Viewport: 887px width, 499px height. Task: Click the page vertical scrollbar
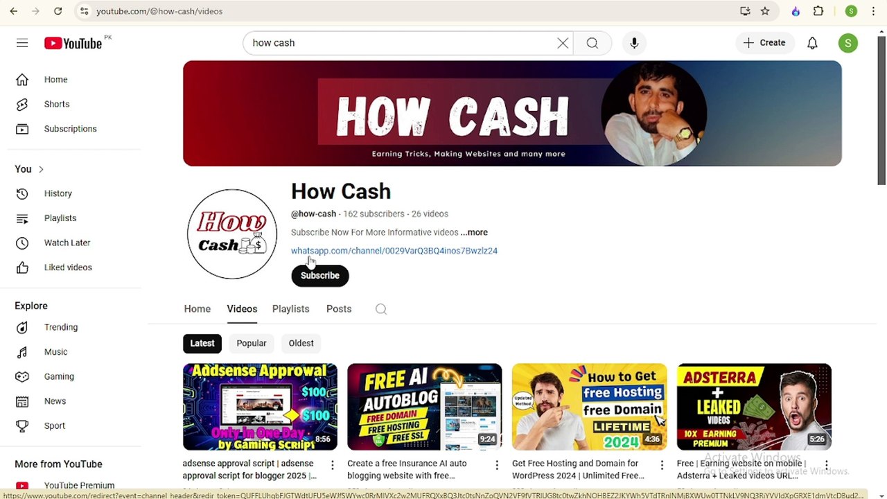(881, 111)
